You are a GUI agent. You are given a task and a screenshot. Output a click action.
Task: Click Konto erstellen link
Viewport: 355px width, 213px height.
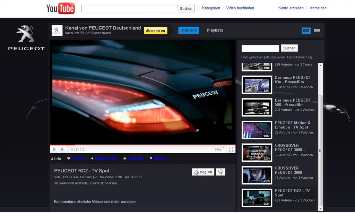click(x=291, y=8)
